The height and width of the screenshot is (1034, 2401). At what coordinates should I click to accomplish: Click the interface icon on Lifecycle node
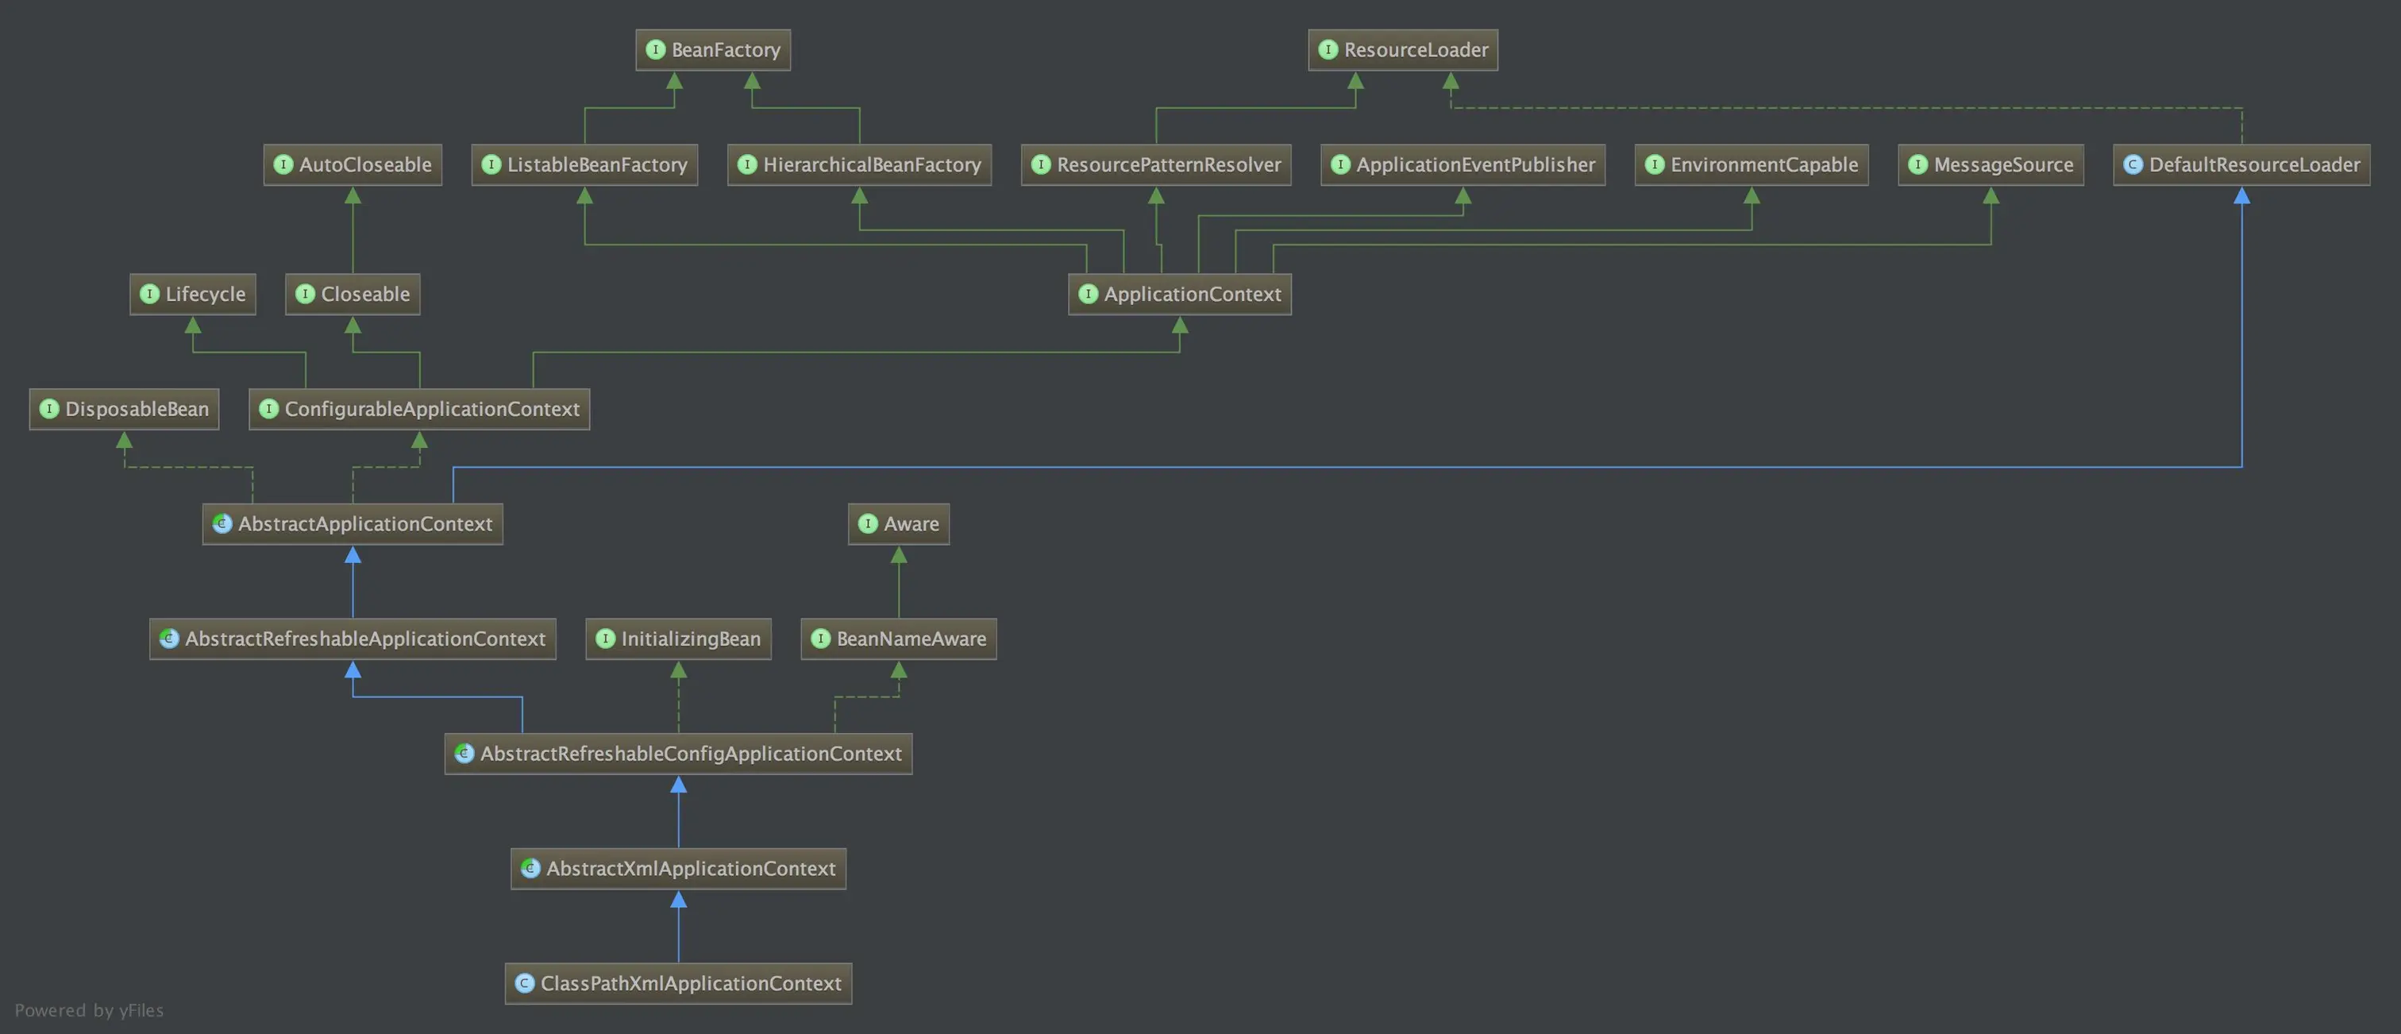[149, 295]
